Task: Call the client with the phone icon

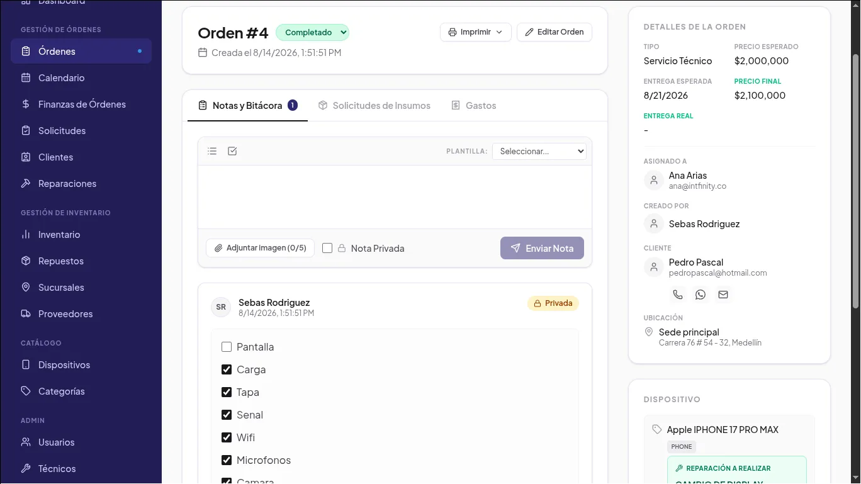Action: click(x=678, y=295)
